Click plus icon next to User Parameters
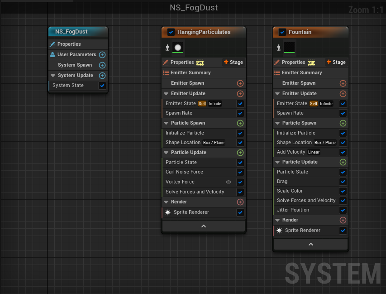This screenshot has width=386, height=294. pos(102,55)
